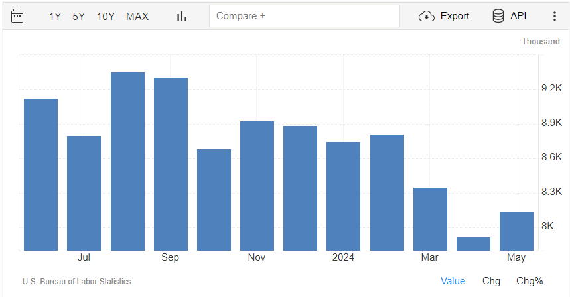Click the API database icon

498,16
